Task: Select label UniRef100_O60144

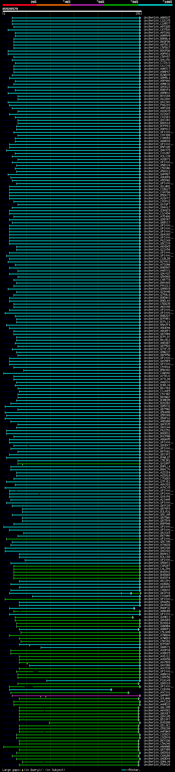Action: (157, 427)
